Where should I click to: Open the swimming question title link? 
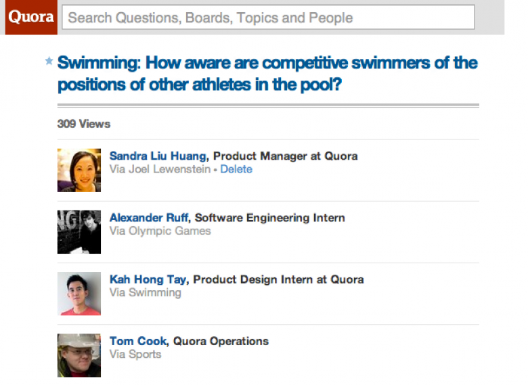pyautogui.click(x=267, y=73)
